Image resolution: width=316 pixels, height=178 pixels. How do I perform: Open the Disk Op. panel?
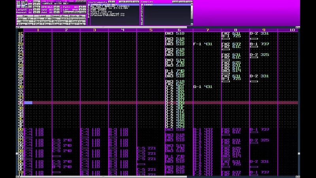pyautogui.click(x=77, y=16)
